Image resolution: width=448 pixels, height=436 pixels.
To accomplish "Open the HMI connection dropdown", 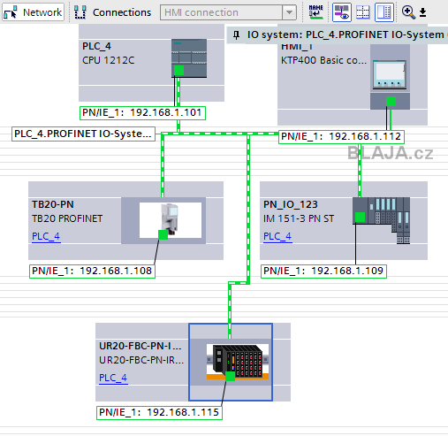I will 289,12.
